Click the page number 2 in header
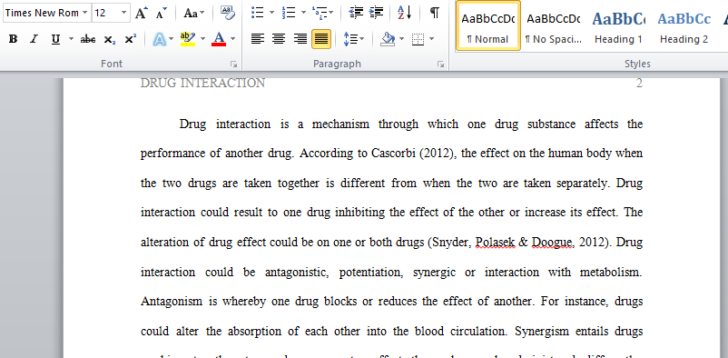 tap(639, 84)
